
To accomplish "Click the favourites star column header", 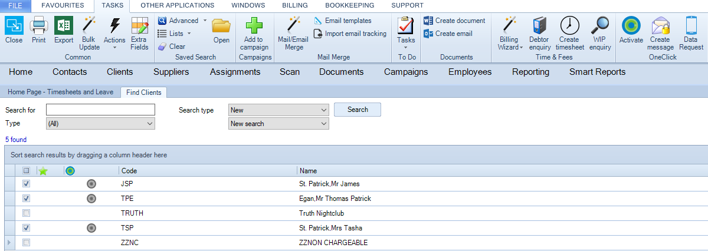I will click(42, 171).
